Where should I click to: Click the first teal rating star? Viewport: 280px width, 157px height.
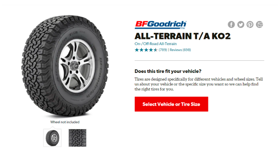tap(137, 50)
